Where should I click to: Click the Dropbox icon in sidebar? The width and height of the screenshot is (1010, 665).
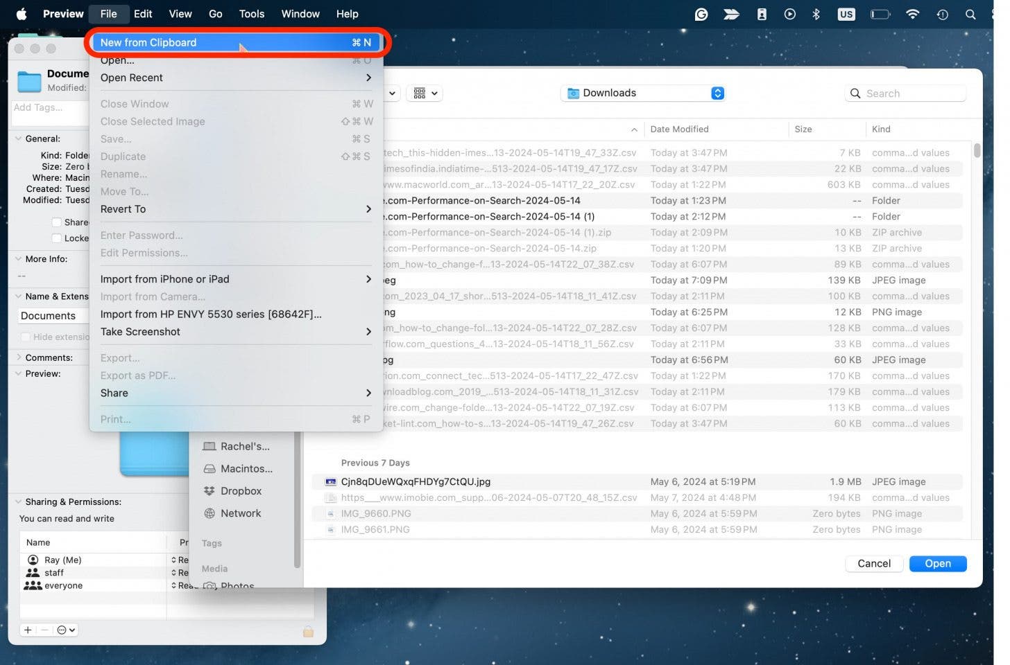(x=209, y=491)
